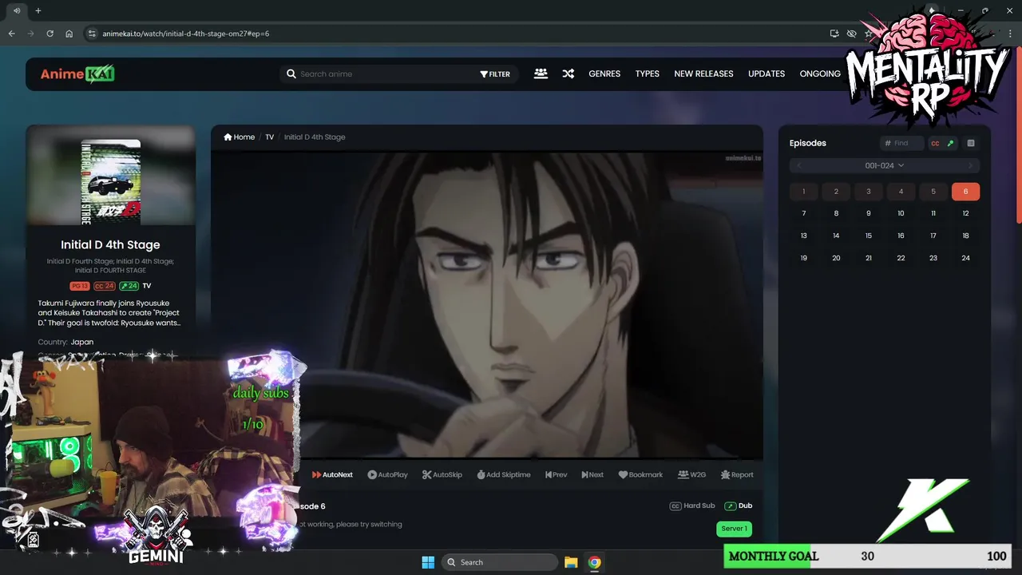This screenshot has width=1022, height=575.
Task: Click the browser Home icon
Action: [x=69, y=34]
